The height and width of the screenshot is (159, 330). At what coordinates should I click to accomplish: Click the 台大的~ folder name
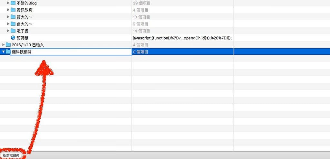[24, 24]
